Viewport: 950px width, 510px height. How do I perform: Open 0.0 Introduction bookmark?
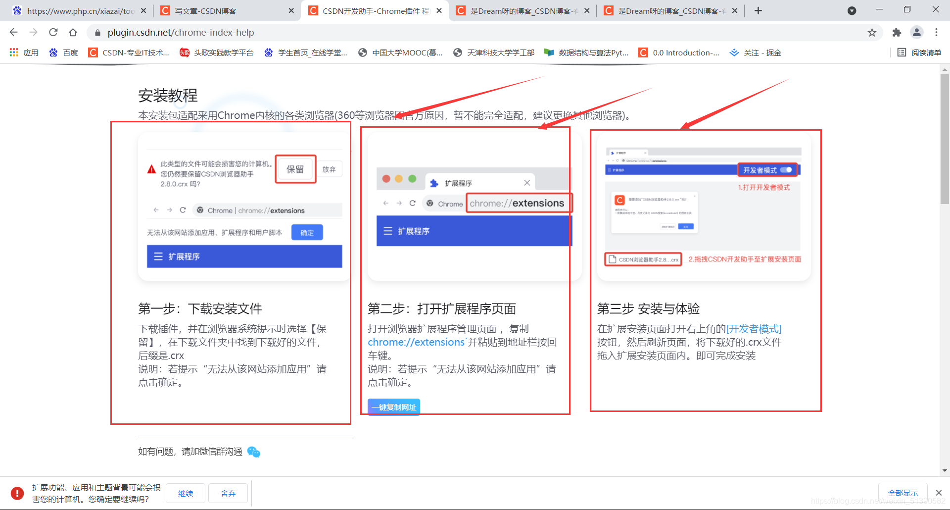tap(679, 52)
